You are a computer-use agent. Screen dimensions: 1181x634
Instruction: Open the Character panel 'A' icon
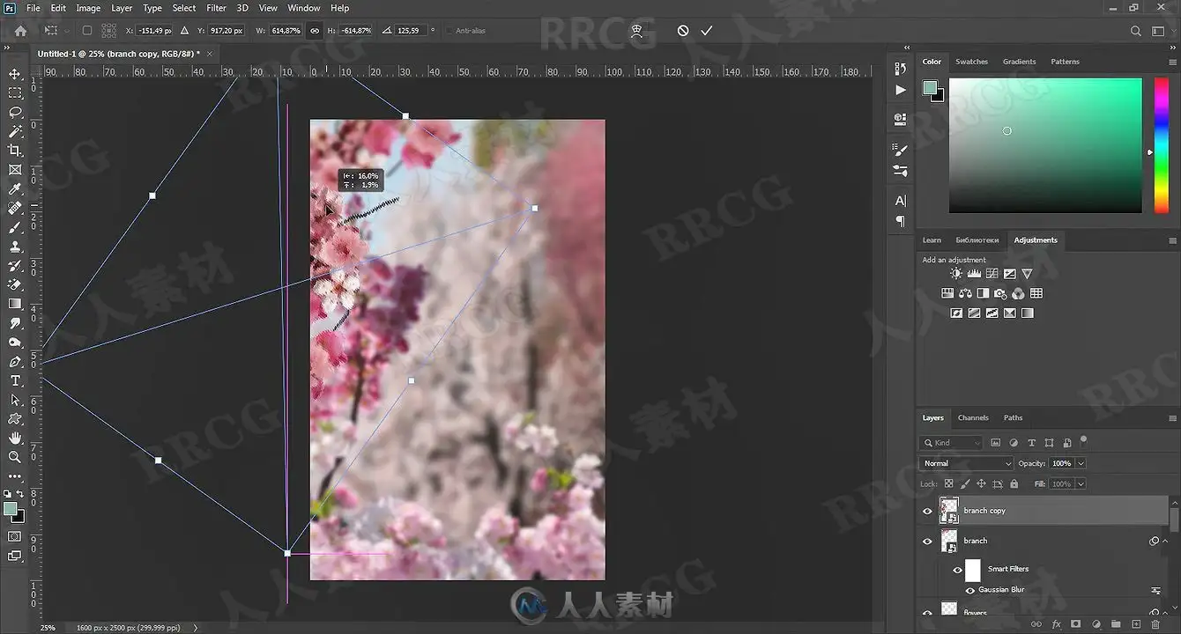click(x=900, y=201)
